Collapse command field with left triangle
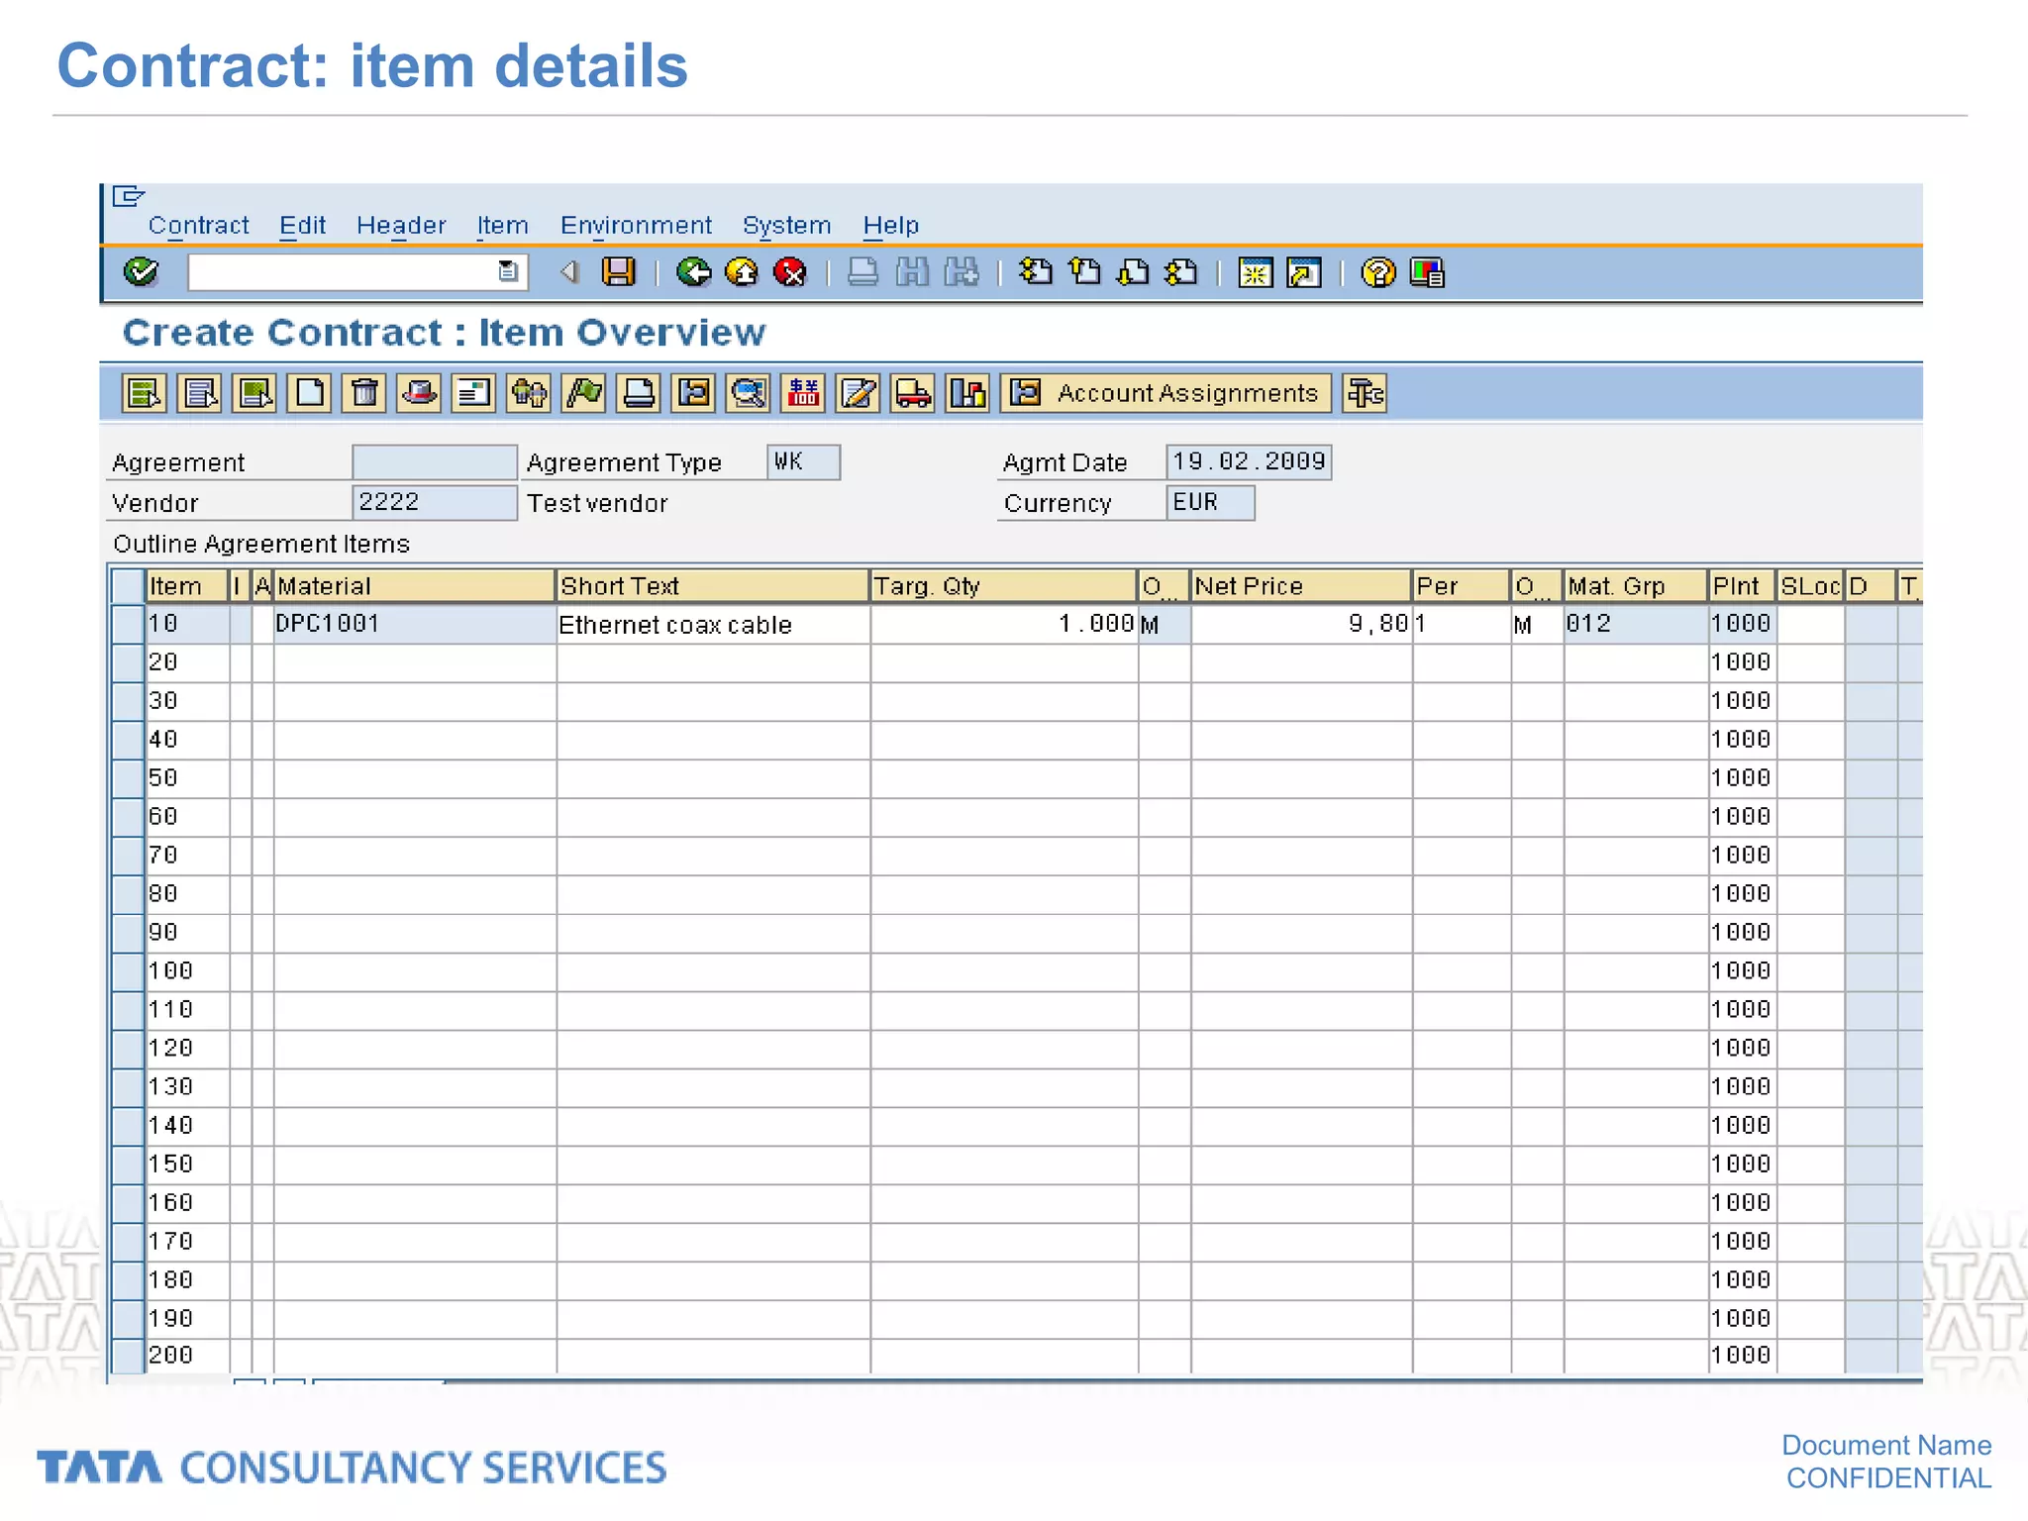Screen dimensions: 2028x1521 click(x=569, y=271)
